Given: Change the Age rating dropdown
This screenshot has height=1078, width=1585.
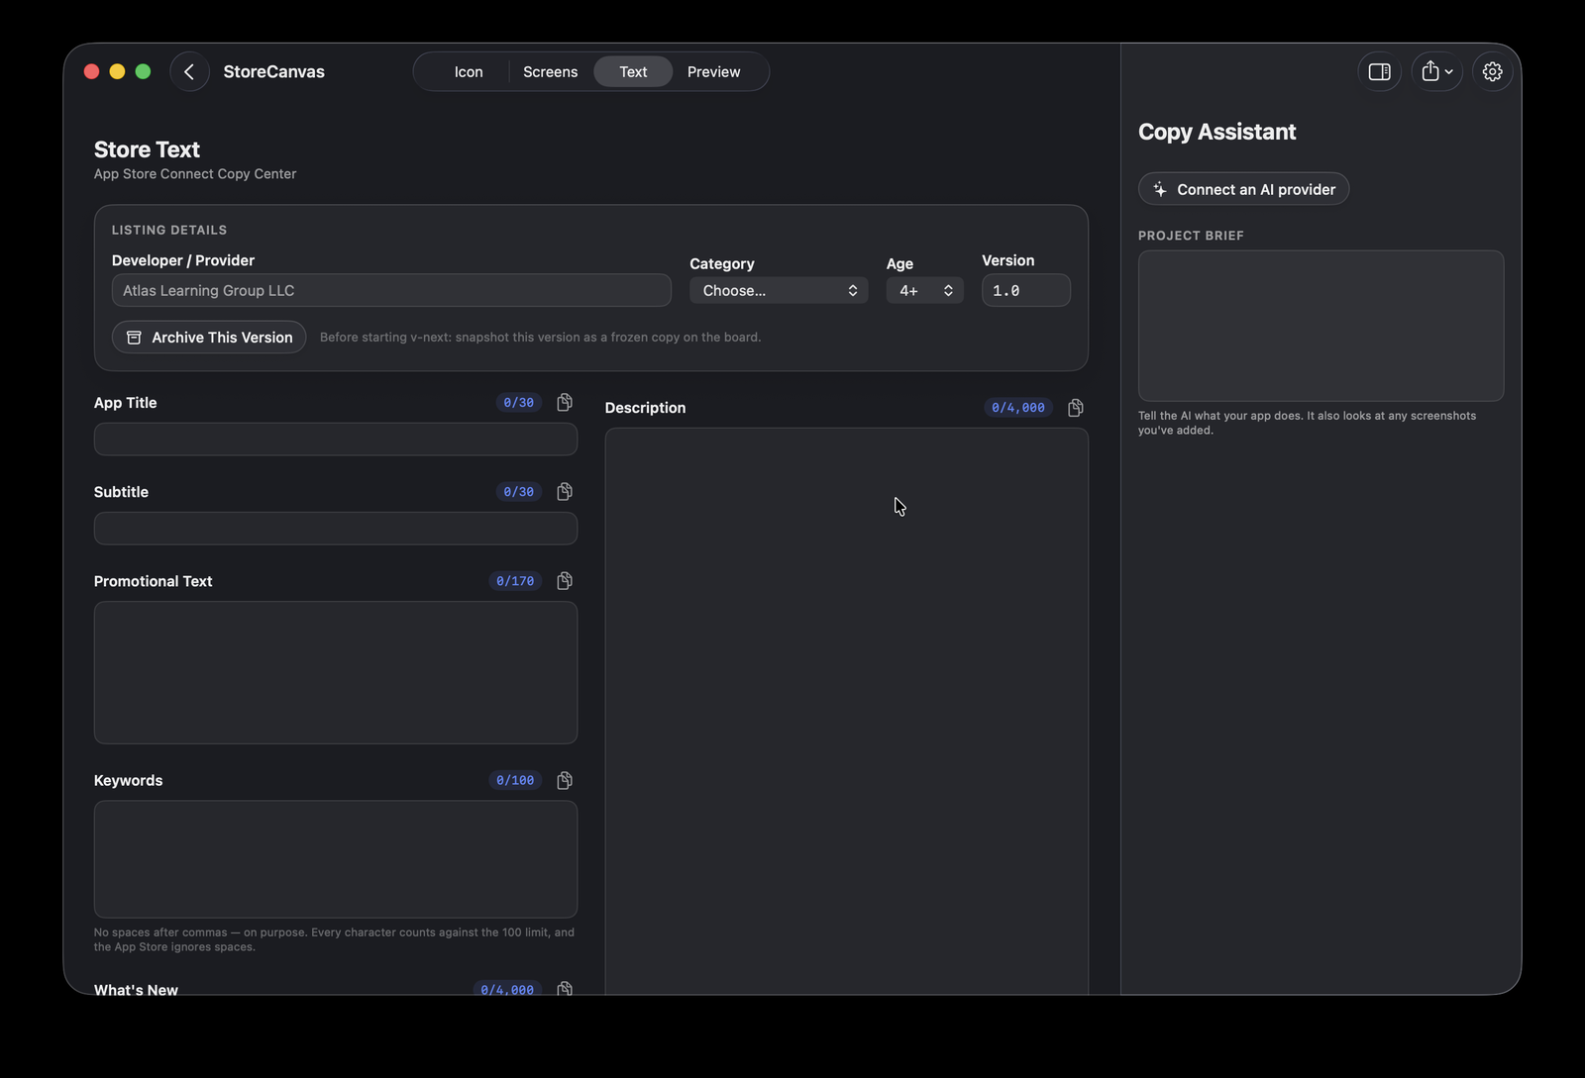Looking at the screenshot, I should [924, 290].
